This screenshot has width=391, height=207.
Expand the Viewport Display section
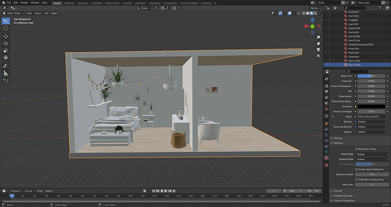343,196
